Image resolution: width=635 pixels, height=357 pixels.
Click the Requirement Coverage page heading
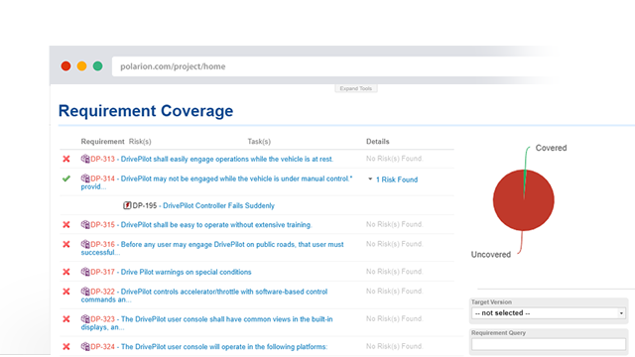[x=146, y=111]
